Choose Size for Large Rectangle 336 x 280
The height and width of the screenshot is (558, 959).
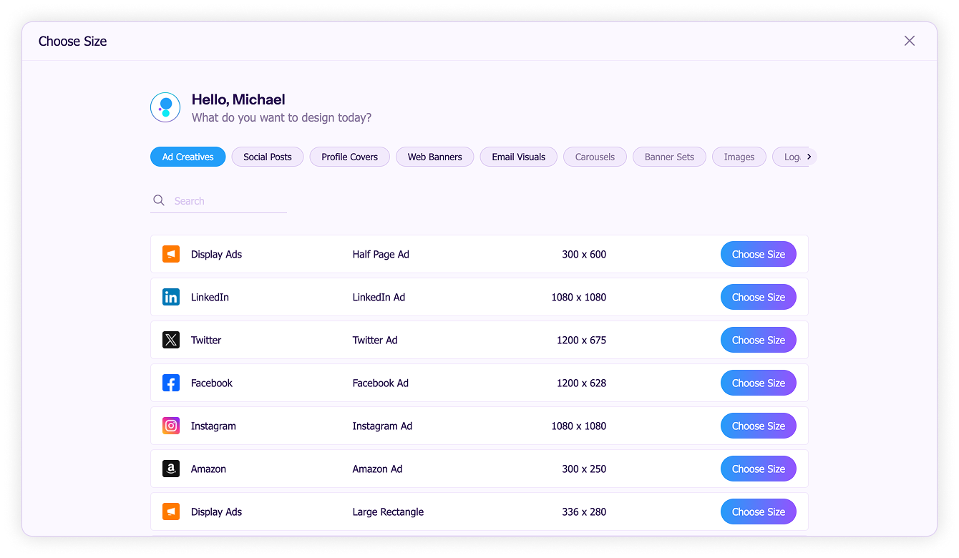click(759, 511)
